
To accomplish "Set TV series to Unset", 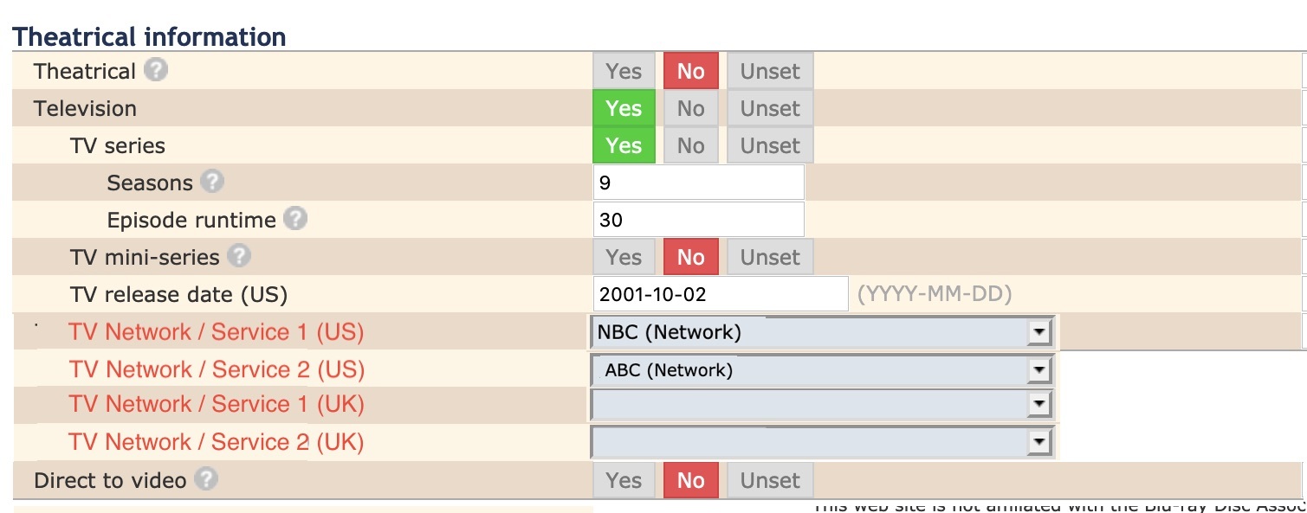I will (770, 145).
